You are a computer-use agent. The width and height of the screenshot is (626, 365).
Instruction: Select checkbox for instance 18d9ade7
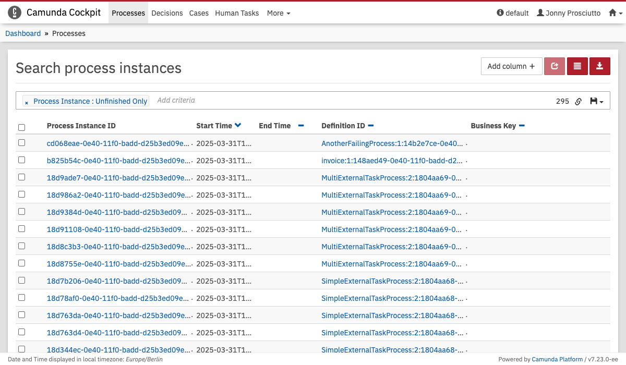pos(21,177)
